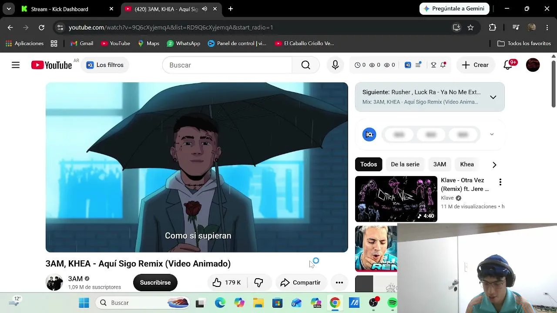557x313 pixels.
Task: Open the 3AM channel avatar
Action: click(x=54, y=283)
